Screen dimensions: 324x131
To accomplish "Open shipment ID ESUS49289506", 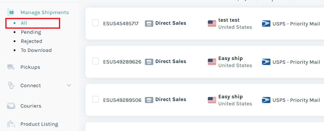I will (122, 100).
